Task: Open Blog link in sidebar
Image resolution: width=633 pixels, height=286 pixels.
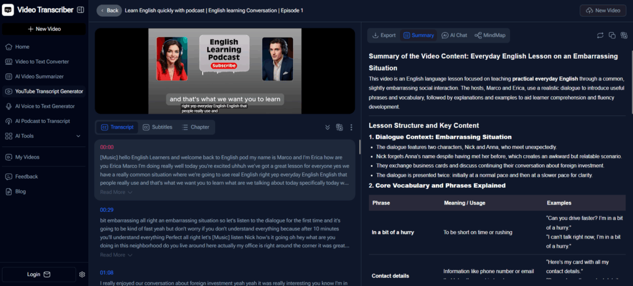Action: (44, 191)
